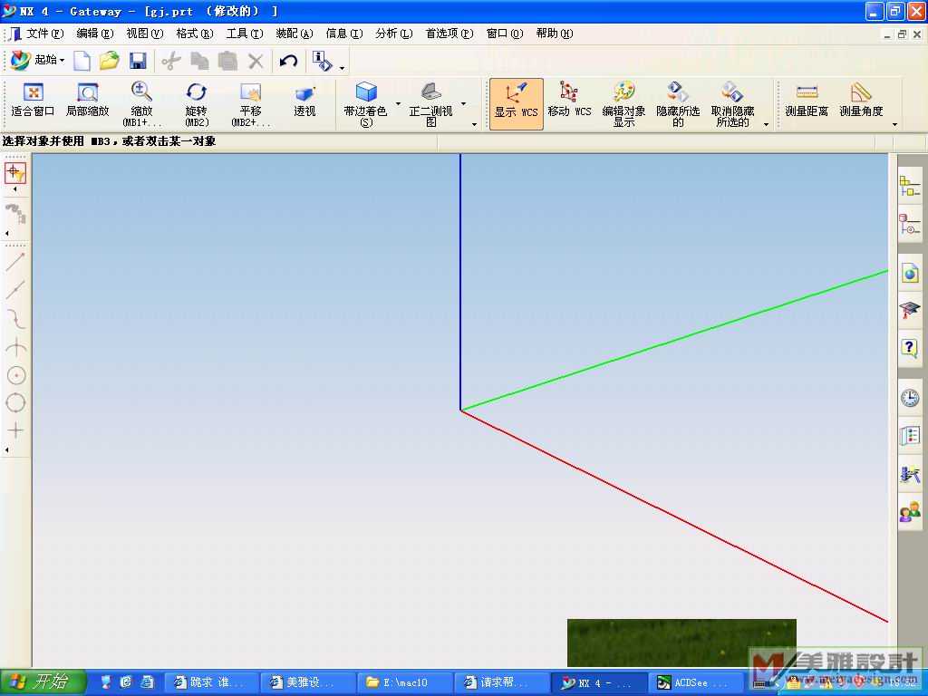This screenshot has height=696, width=928.
Task: Click the save file icon
Action: 138,61
